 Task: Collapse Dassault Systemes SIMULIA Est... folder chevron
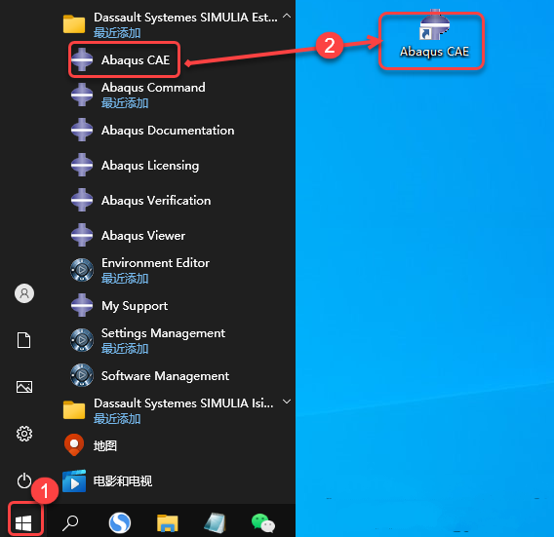tap(287, 17)
